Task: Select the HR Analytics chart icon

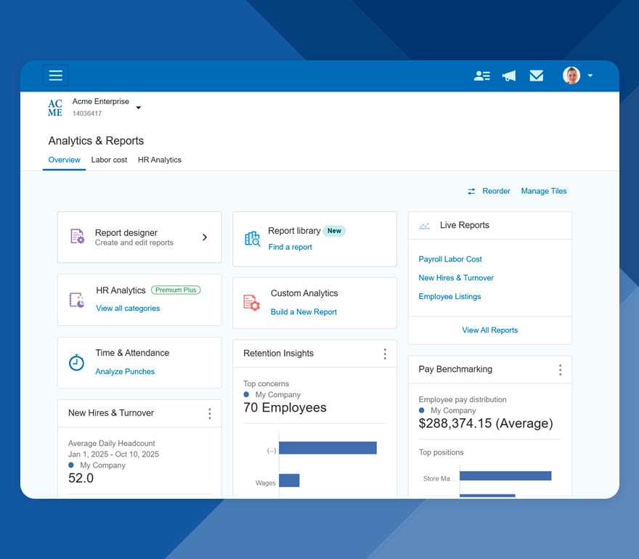Action: point(76,298)
